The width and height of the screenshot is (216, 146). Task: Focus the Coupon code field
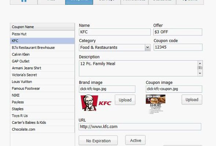178,47
